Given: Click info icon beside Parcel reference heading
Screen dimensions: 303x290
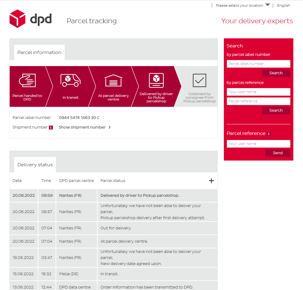Looking at the screenshot, I should (269, 134).
